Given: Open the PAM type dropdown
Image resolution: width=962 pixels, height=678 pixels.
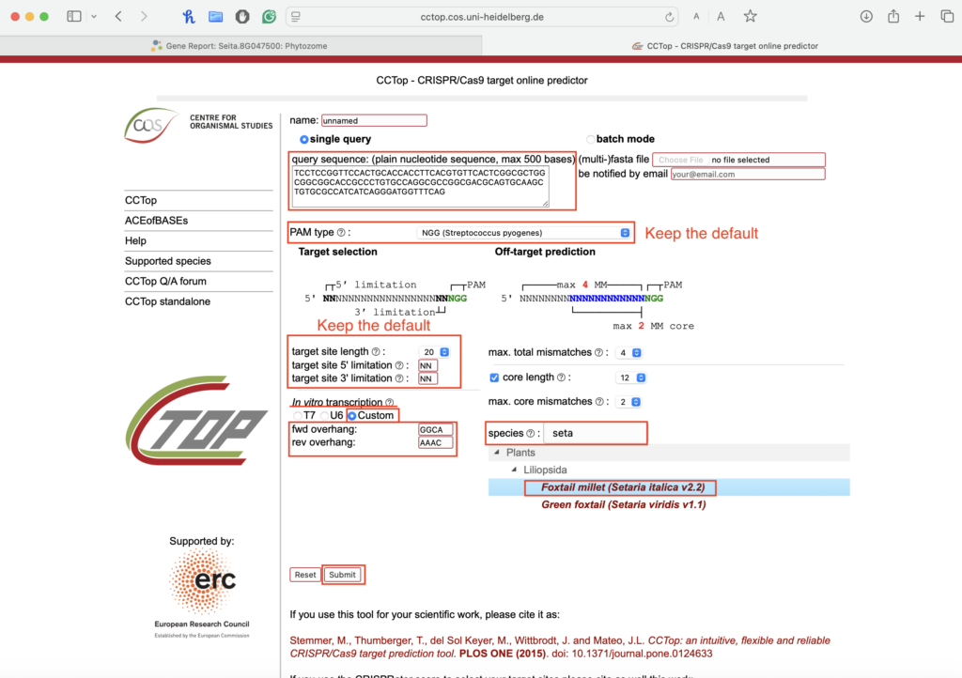Looking at the screenshot, I should (x=523, y=233).
